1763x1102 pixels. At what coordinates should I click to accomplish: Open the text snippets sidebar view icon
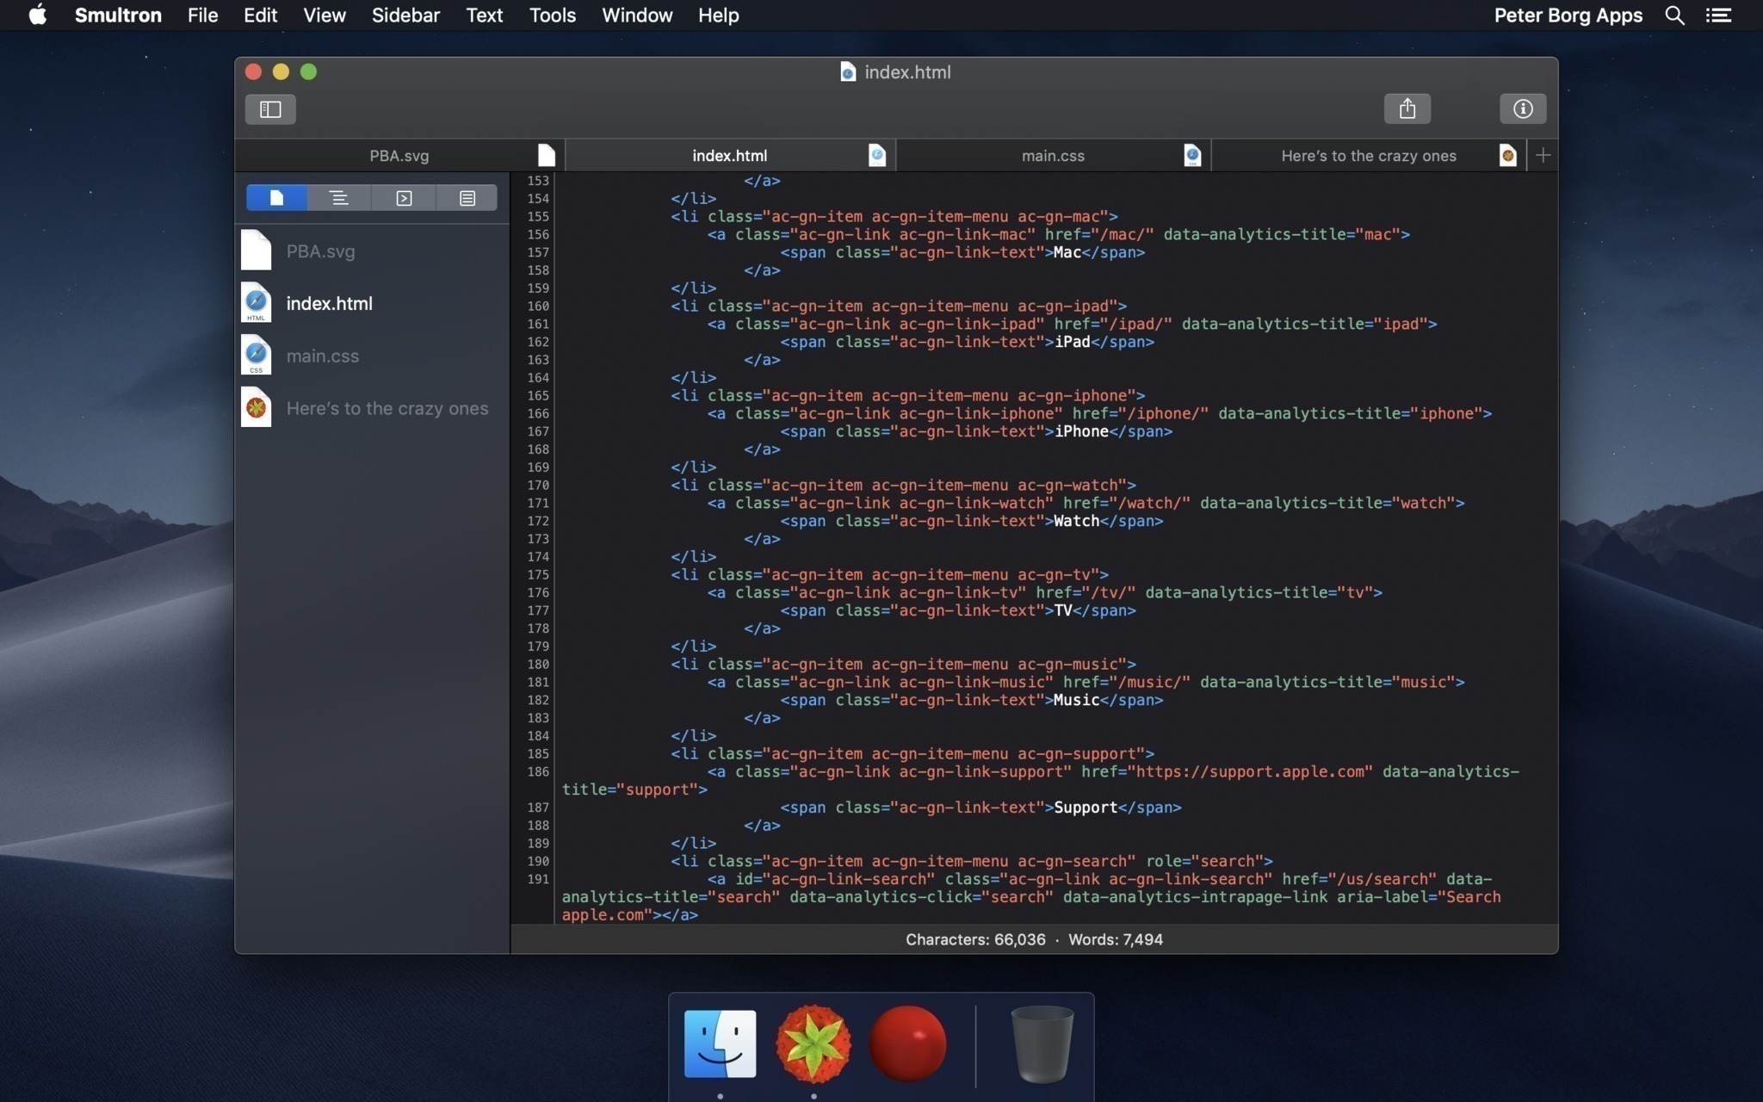[467, 197]
